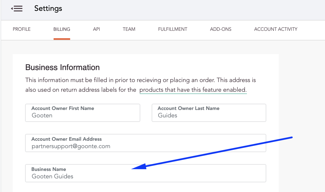Viewport: 325px width, 192px height.
Task: Focus the Account Owner Last Name field
Action: point(209,113)
